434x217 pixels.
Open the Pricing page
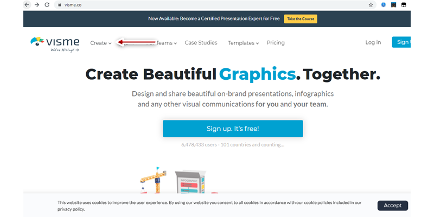tap(276, 42)
